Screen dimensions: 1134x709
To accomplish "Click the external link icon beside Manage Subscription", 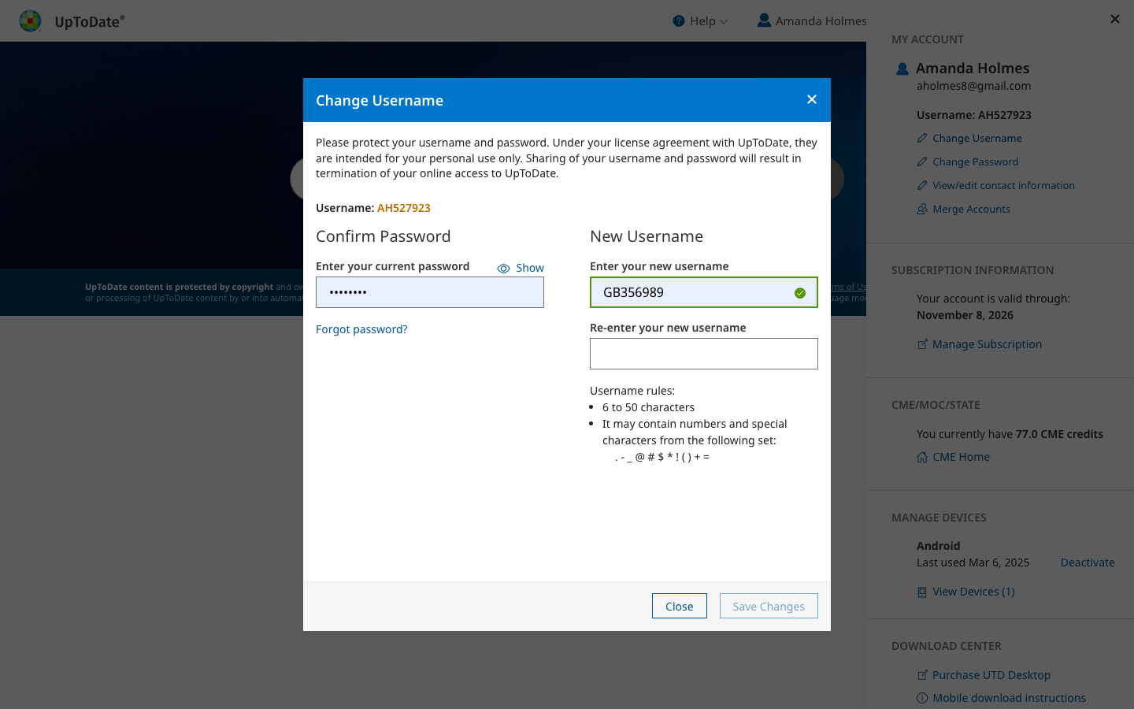I will coord(922,344).
